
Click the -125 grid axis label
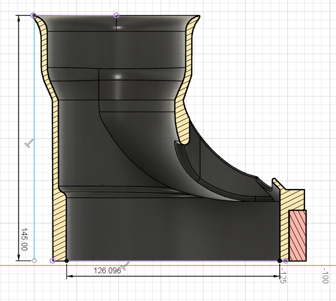(284, 276)
